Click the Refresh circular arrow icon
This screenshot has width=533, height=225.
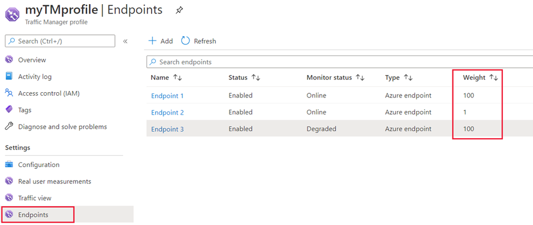coord(185,41)
